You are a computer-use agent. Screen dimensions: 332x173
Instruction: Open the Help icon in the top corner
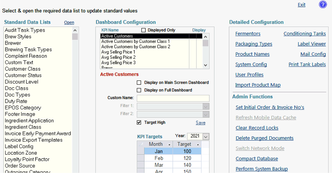coord(323,4)
